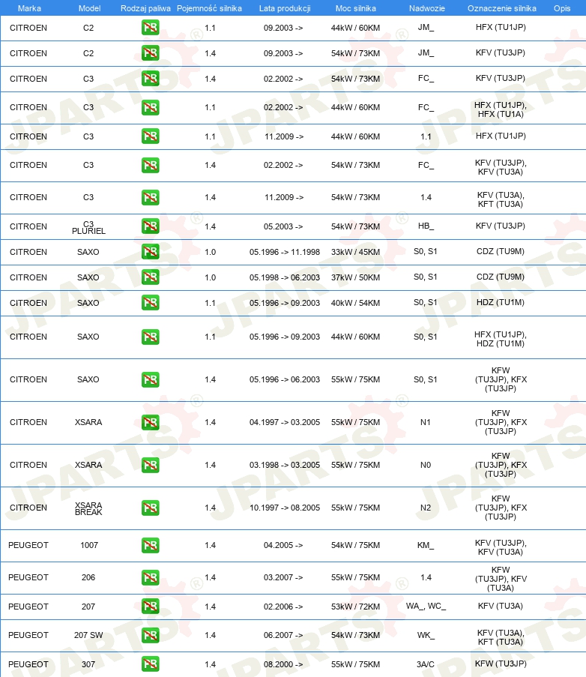
Task: Click the fuel icon in the C3 Pluriel row
Action: tap(150, 226)
